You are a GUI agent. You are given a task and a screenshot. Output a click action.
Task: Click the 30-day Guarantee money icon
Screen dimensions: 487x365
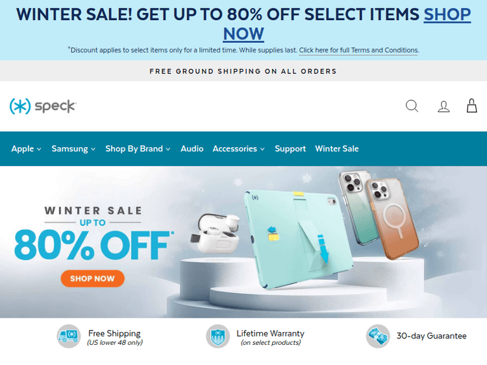pyautogui.click(x=378, y=336)
